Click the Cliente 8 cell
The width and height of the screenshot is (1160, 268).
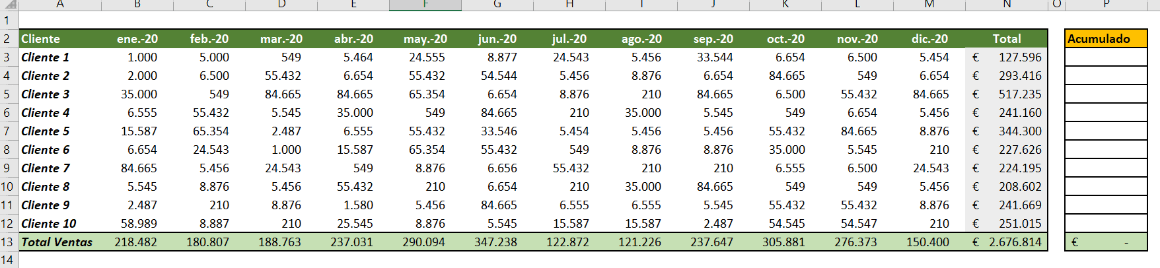pos(60,186)
